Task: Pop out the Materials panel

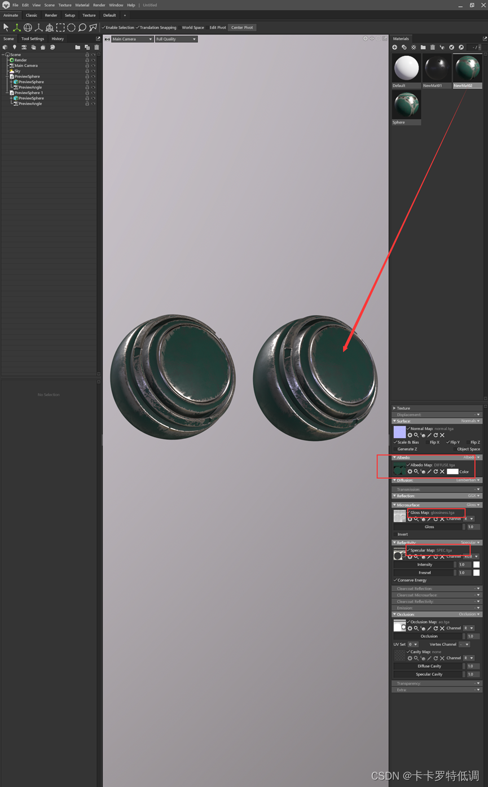Action: 485,39
